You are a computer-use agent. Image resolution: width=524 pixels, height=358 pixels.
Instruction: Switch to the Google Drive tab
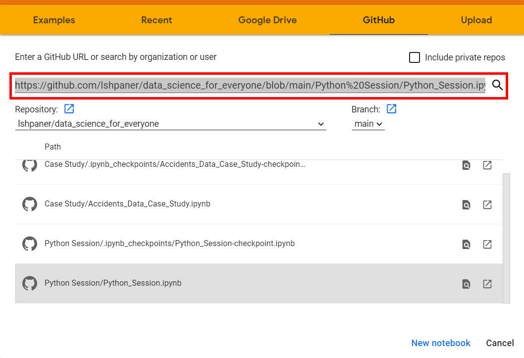[267, 20]
